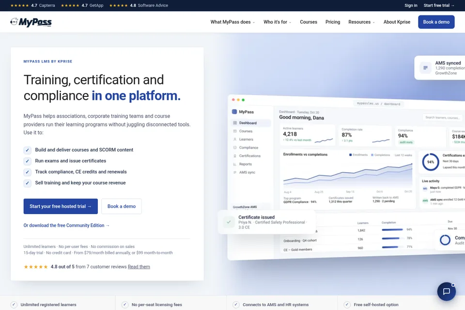465x310 pixels.
Task: Click the checkmark beside Sell training
Action: (27, 183)
